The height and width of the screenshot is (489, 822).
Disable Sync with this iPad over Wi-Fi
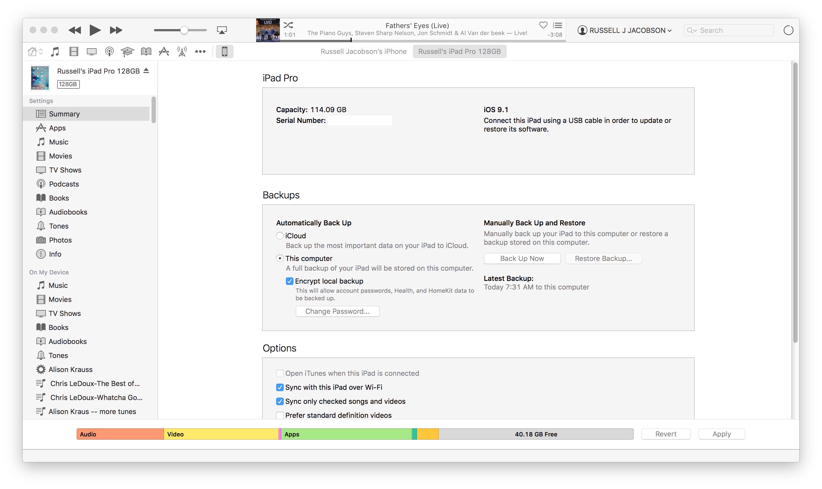coord(280,387)
